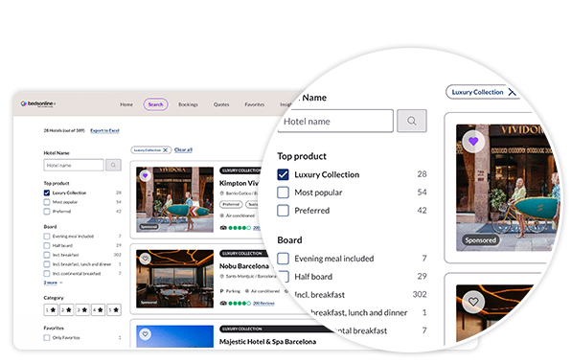Viewport: 571px width, 363px height.
Task: Click the 'Category' heading in the small window
Action: pos(54,298)
